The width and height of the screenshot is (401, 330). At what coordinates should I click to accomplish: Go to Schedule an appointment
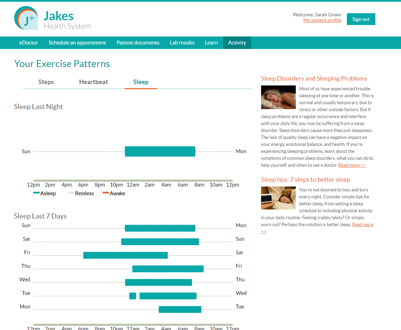pyautogui.click(x=77, y=43)
